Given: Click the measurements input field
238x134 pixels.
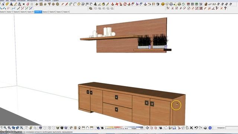Looking at the screenshot, I should 232,128.
